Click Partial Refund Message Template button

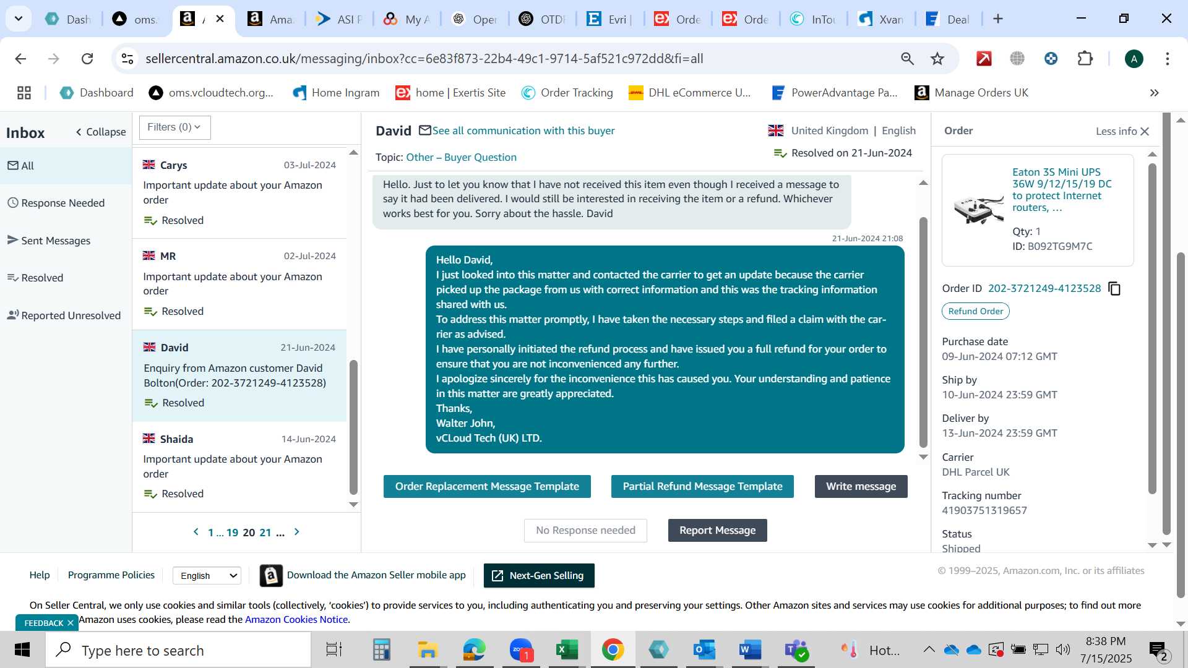(702, 487)
